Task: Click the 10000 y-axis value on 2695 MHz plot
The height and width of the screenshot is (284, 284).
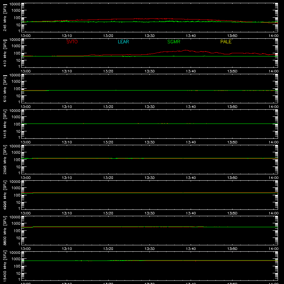Action: point(15,146)
